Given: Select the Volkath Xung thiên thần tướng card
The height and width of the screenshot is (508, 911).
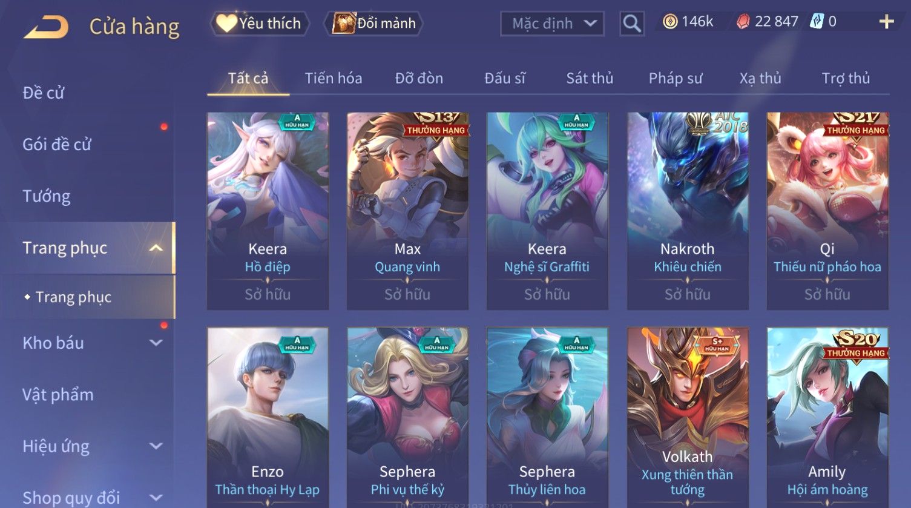Looking at the screenshot, I should pyautogui.click(x=688, y=418).
